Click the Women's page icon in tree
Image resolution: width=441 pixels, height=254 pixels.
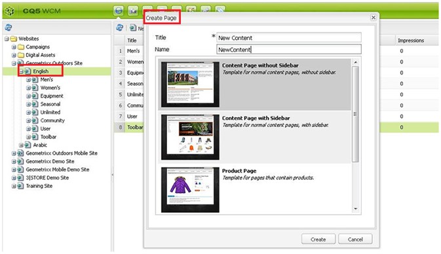click(x=35, y=88)
